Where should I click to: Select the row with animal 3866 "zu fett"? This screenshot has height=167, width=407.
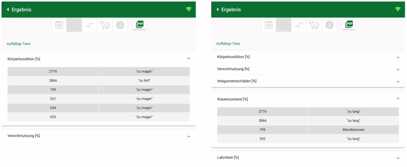(99, 80)
